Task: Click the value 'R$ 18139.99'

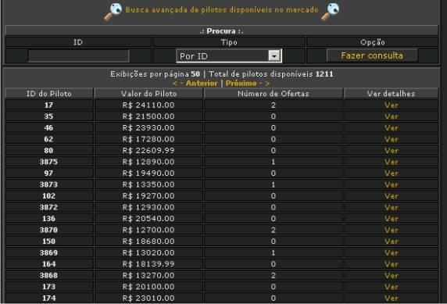Action: (148, 264)
